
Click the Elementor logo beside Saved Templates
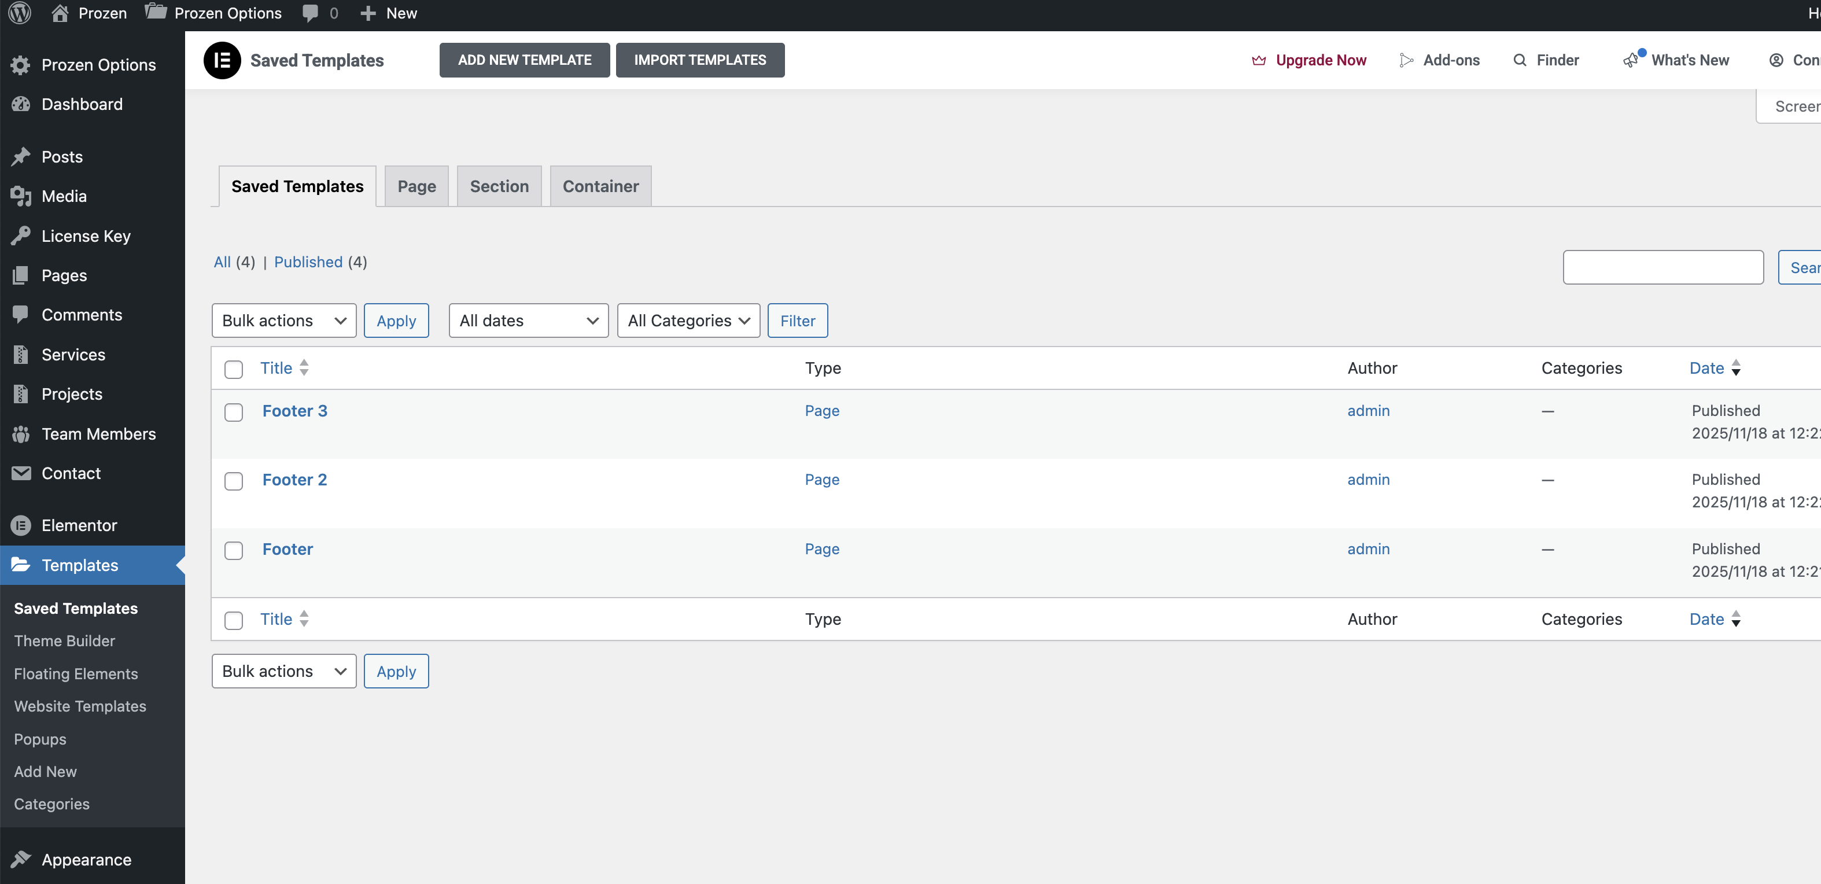tap(222, 60)
